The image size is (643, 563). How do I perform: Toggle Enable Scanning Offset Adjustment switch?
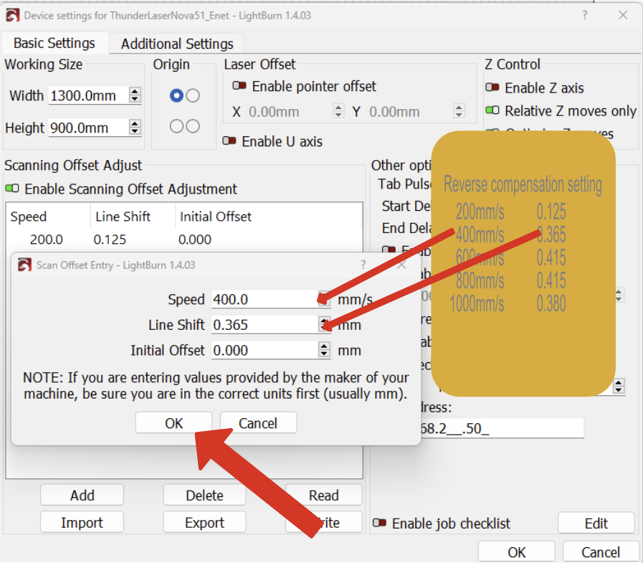pos(12,189)
